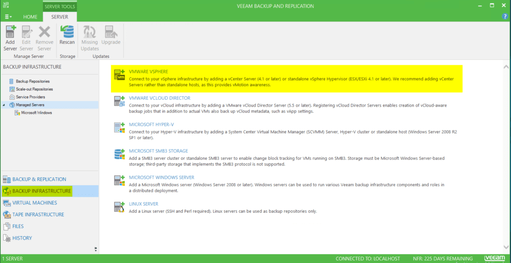The height and width of the screenshot is (263, 511).
Task: Select Backup Repositories in the tree
Action: click(32, 81)
